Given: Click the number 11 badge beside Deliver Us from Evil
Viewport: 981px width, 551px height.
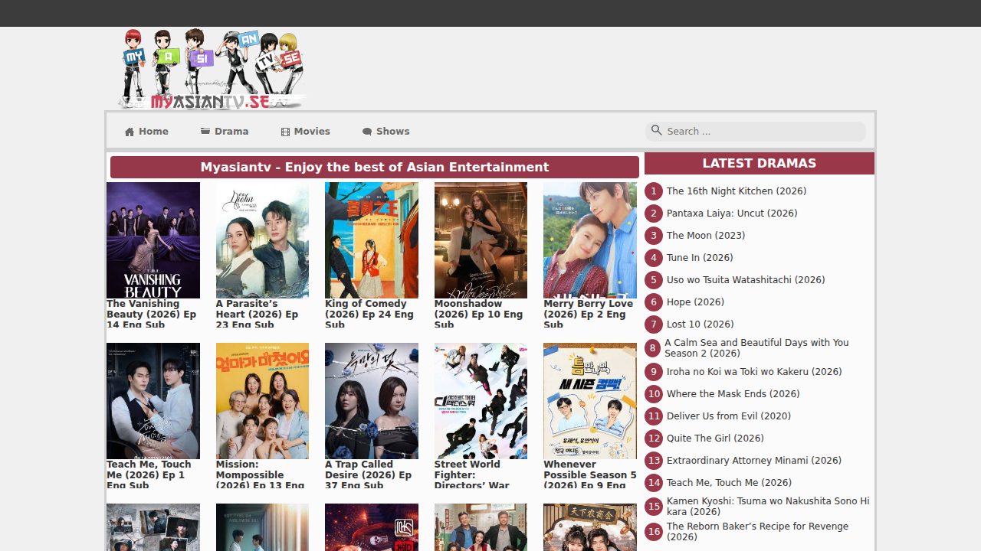Looking at the screenshot, I should coord(654,416).
